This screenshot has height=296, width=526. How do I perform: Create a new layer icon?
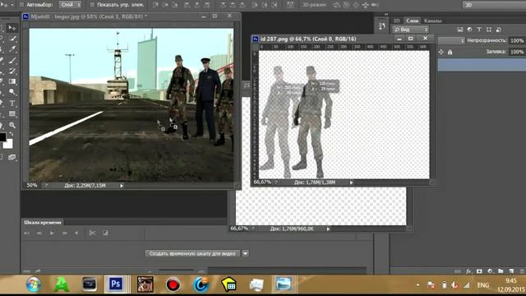point(511,271)
